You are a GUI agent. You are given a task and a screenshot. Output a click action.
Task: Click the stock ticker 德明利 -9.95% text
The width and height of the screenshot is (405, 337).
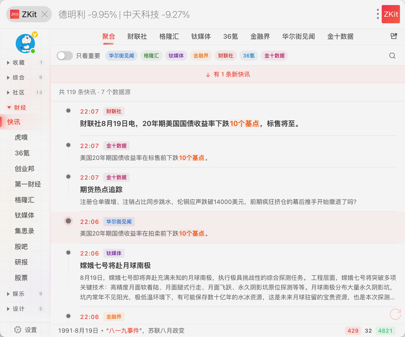(x=88, y=15)
